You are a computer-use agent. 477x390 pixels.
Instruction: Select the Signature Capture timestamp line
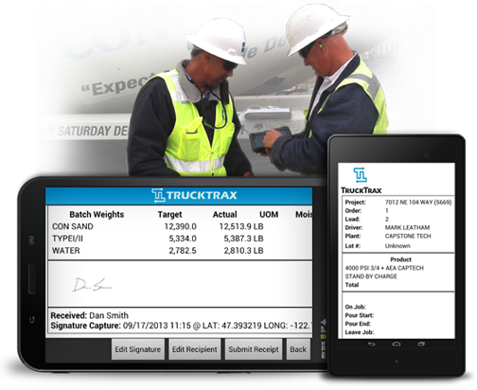pos(181,326)
